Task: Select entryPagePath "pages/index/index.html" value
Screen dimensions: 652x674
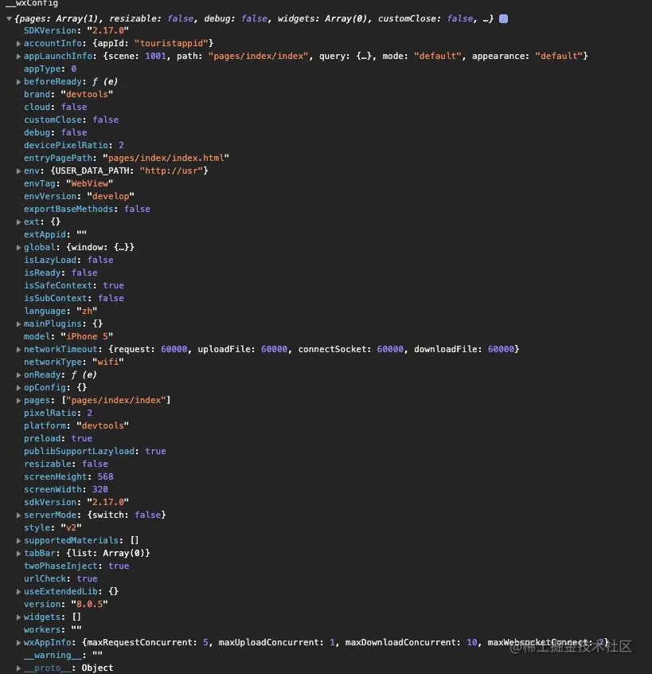Action: tap(166, 158)
